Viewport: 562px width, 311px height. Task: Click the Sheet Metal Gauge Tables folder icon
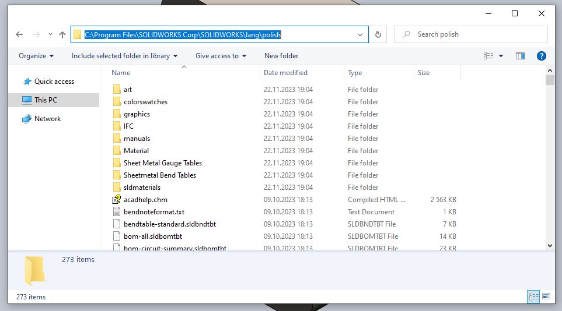tap(117, 163)
